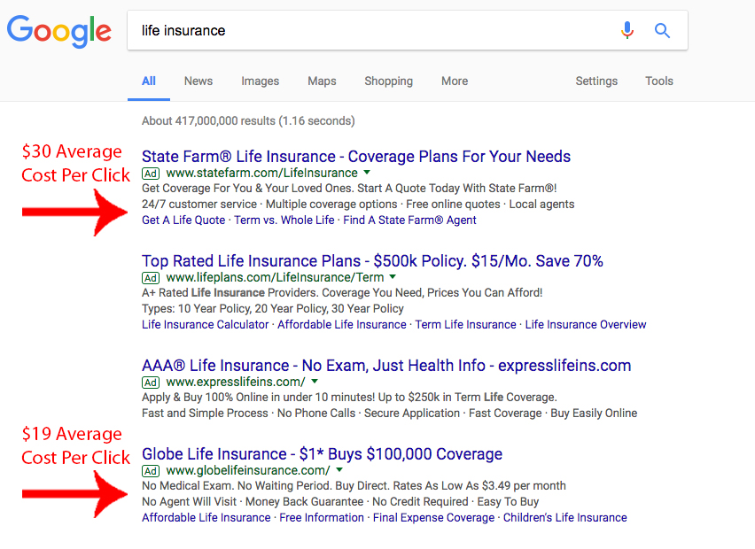The width and height of the screenshot is (755, 549).
Task: Switch to the News tab
Action: pyautogui.click(x=198, y=81)
